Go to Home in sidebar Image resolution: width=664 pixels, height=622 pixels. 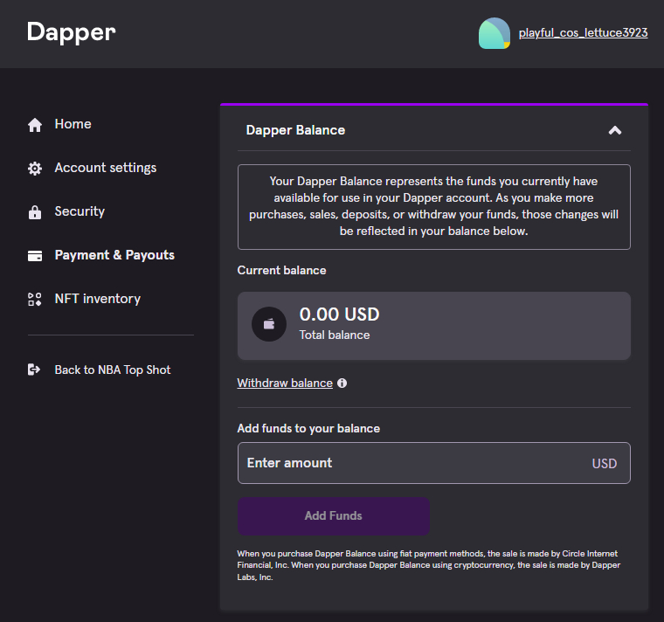[73, 124]
